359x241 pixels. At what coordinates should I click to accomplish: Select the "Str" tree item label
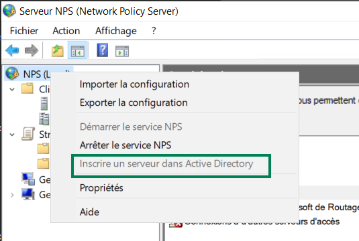tap(44, 135)
